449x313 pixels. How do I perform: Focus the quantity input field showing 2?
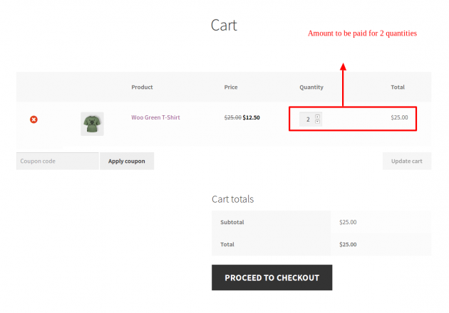coord(311,120)
